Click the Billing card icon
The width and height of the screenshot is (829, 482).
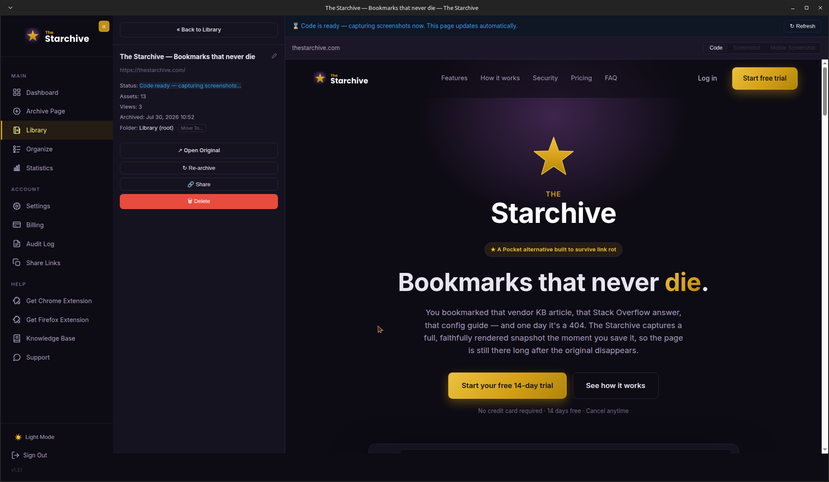(x=17, y=225)
